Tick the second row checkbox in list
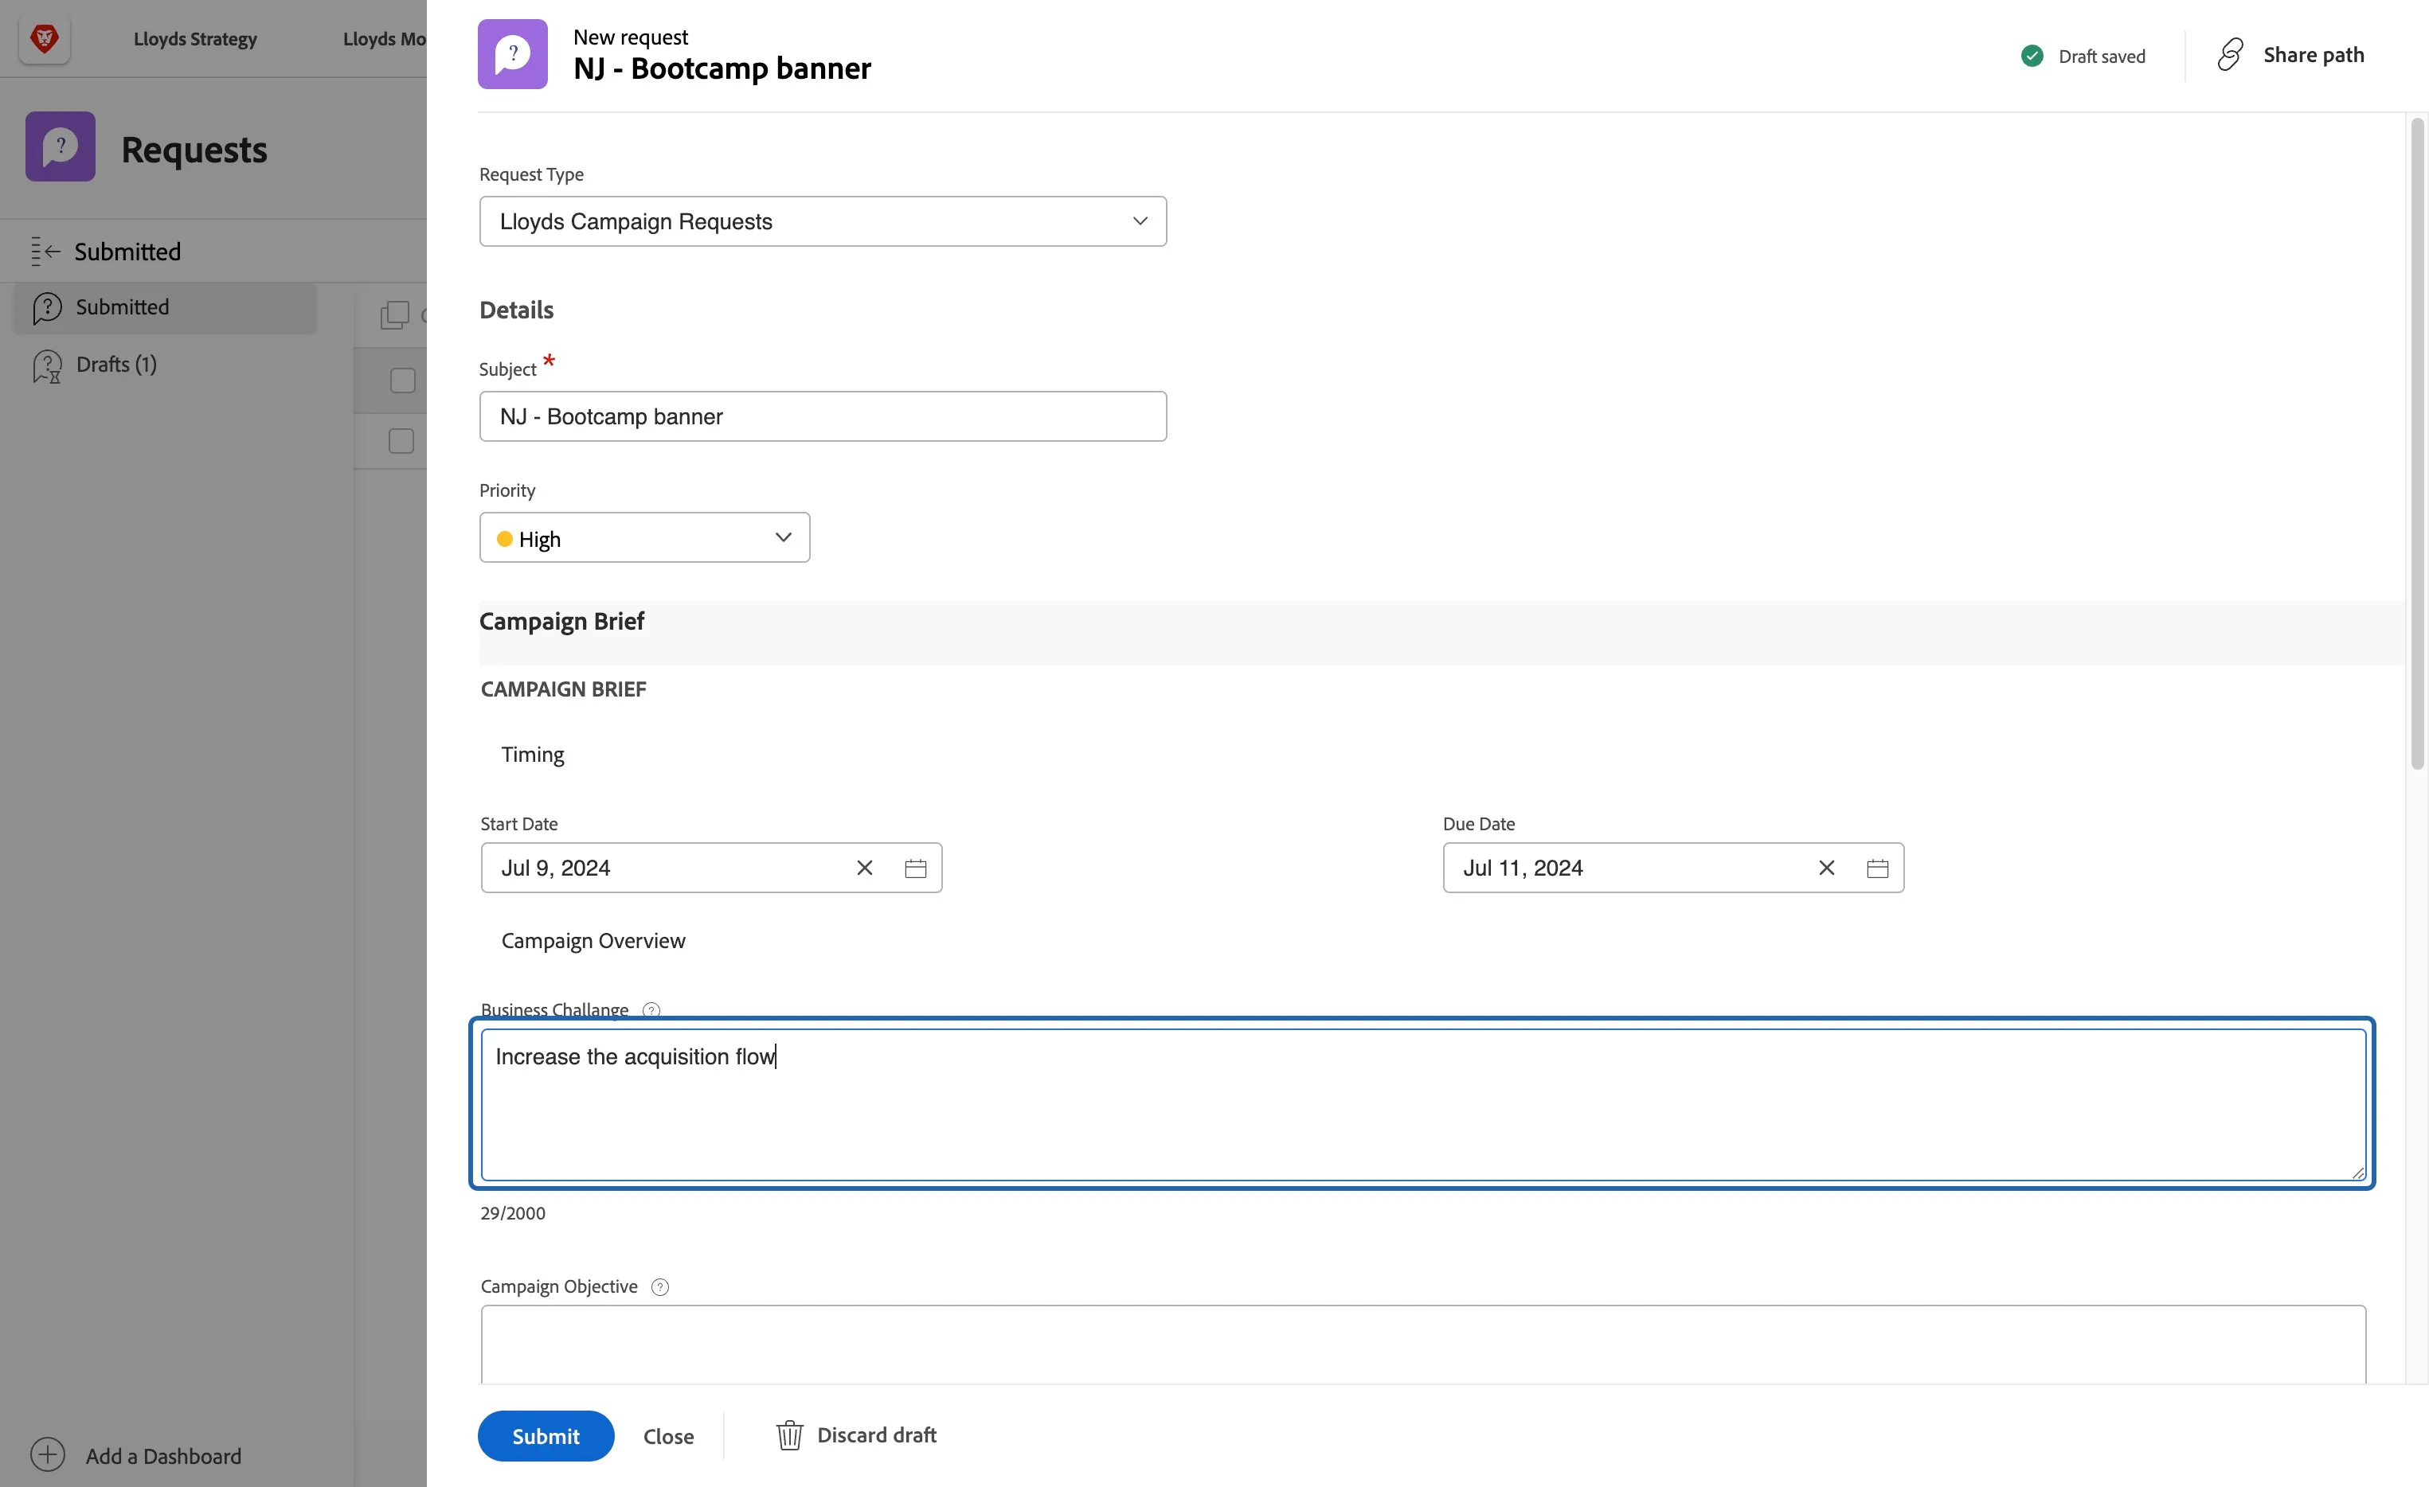The image size is (2429, 1487). (x=401, y=440)
